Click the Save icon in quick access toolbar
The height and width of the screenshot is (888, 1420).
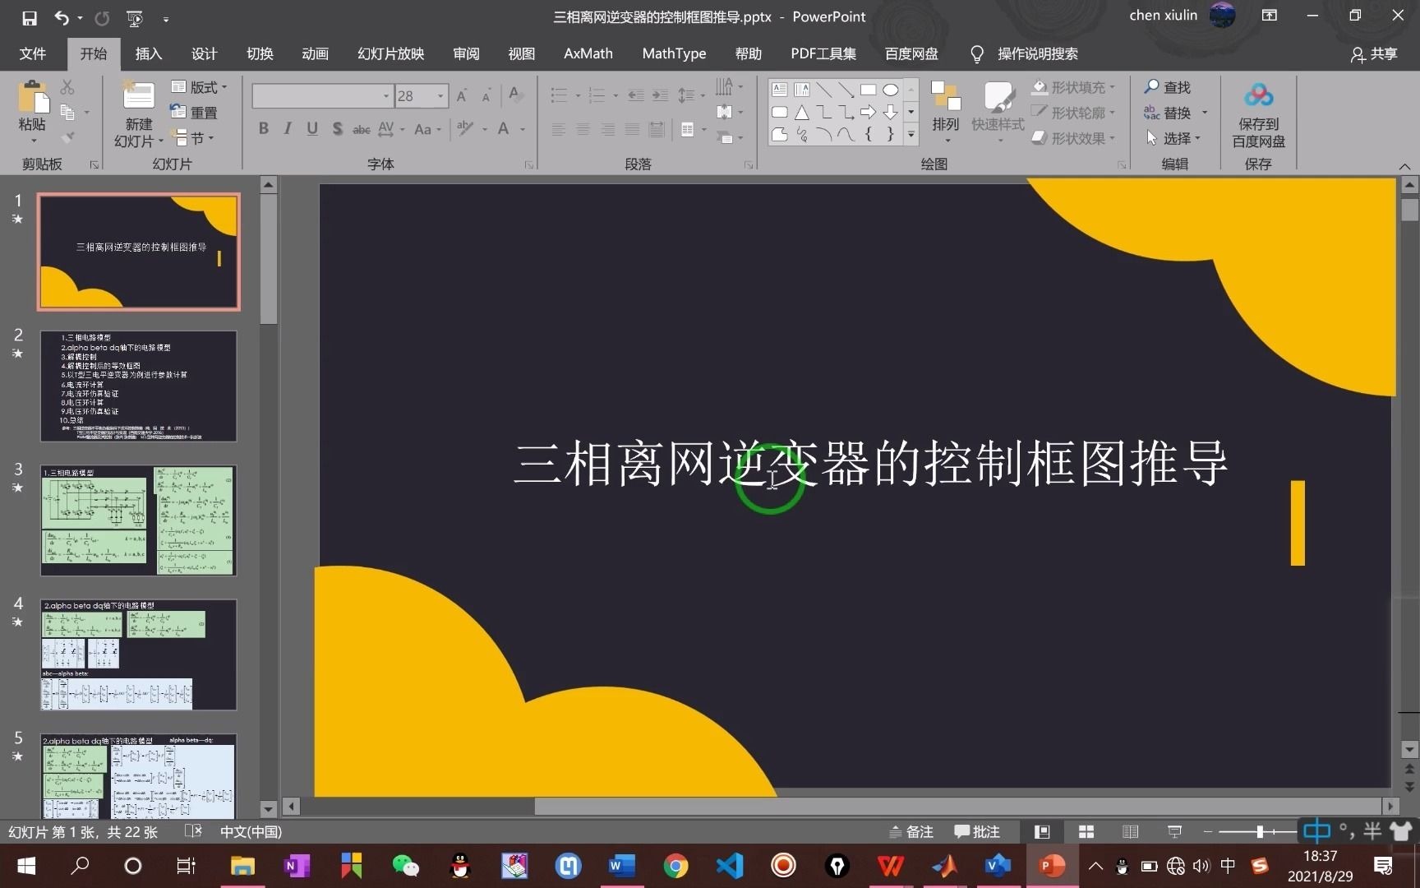click(30, 17)
